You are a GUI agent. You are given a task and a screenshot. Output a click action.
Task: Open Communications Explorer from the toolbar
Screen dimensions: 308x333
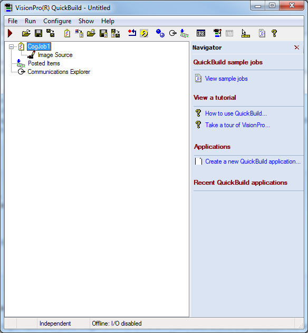coord(172,33)
